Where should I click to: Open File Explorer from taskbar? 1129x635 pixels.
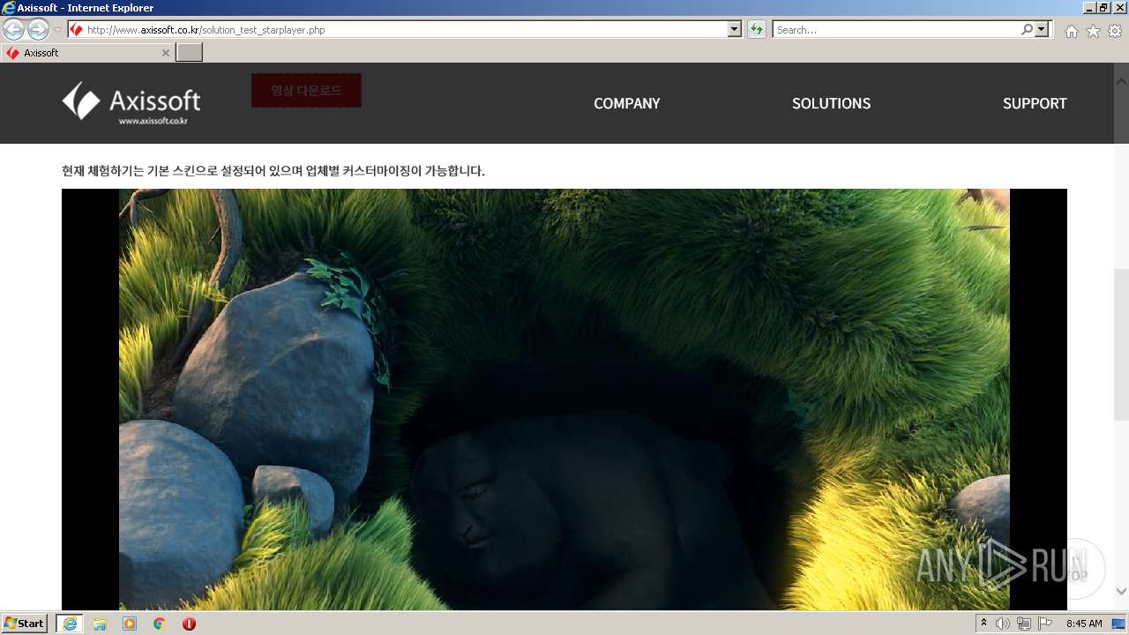pos(100,624)
